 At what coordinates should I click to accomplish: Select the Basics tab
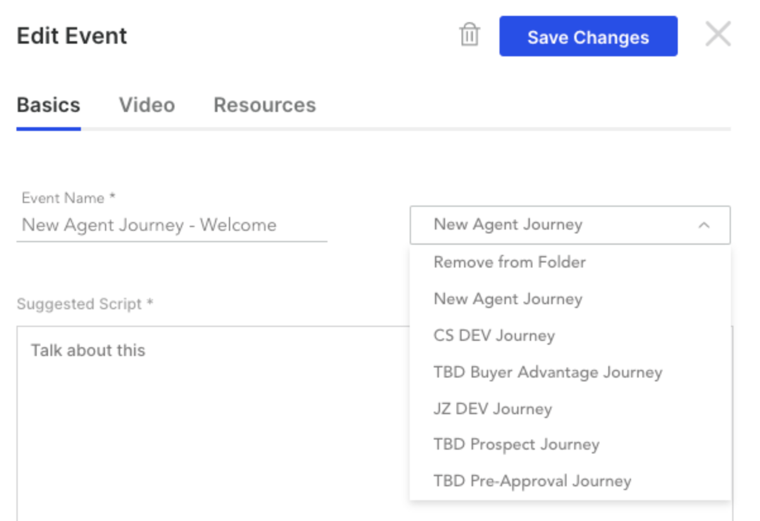[x=48, y=104]
